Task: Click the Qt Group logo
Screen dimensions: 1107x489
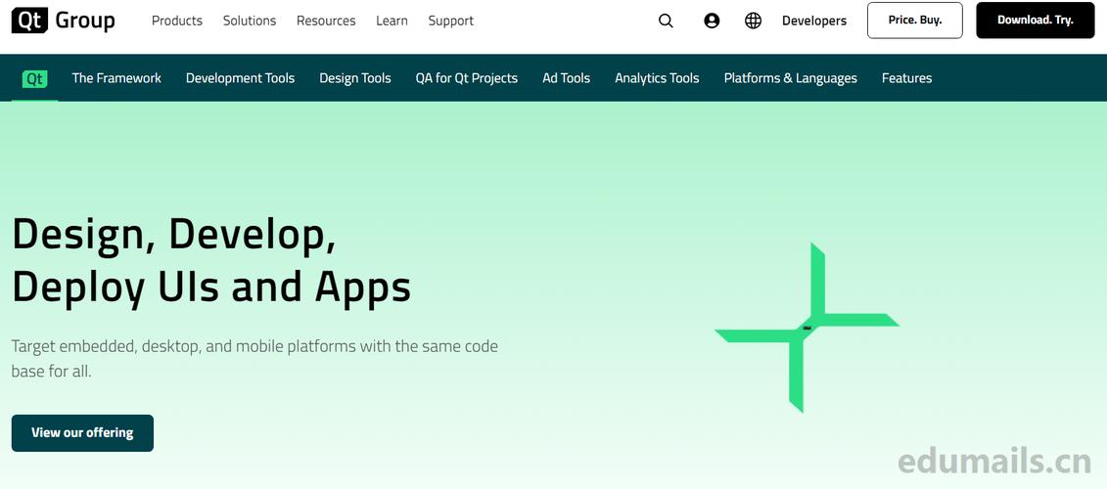Action: [63, 21]
